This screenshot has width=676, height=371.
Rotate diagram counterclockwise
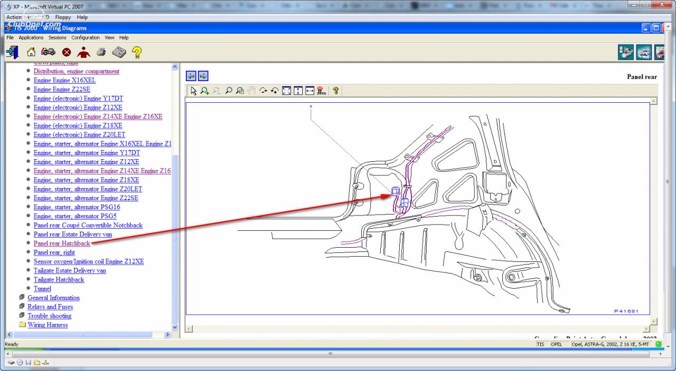pos(275,91)
